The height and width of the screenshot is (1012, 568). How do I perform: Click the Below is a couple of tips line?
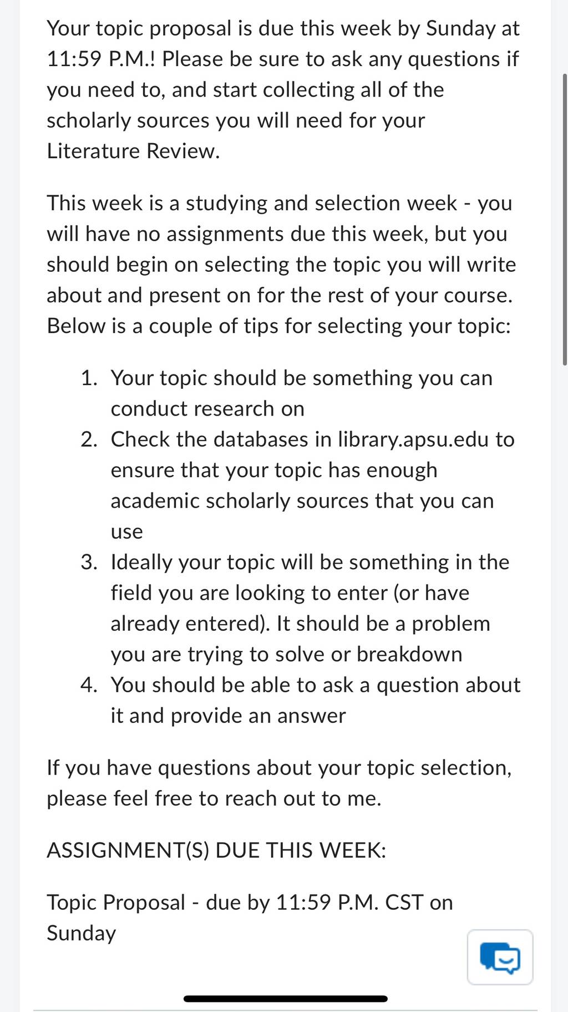point(278,326)
